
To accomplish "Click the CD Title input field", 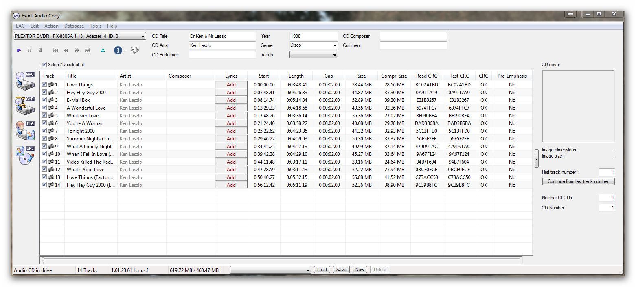I will tap(222, 36).
